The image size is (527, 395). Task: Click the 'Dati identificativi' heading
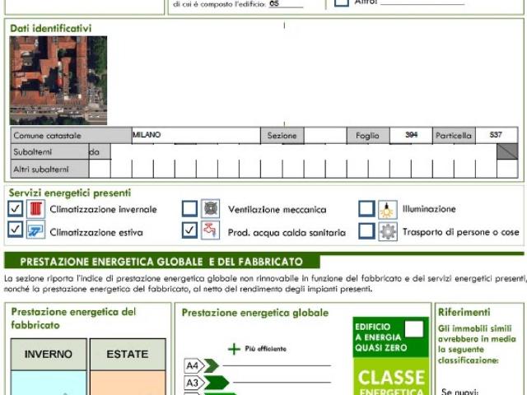pyautogui.click(x=51, y=28)
